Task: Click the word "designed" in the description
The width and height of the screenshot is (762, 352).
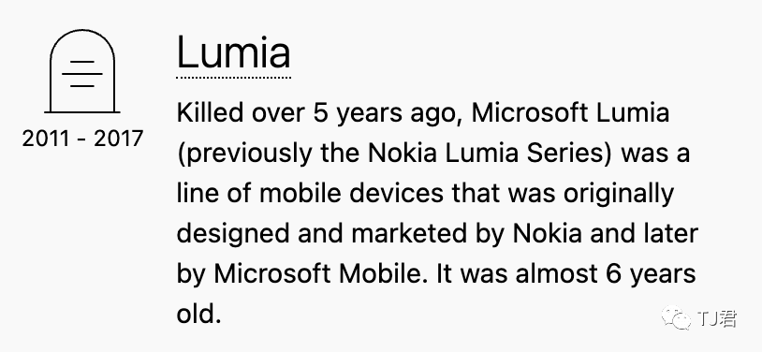Action: click(x=233, y=235)
